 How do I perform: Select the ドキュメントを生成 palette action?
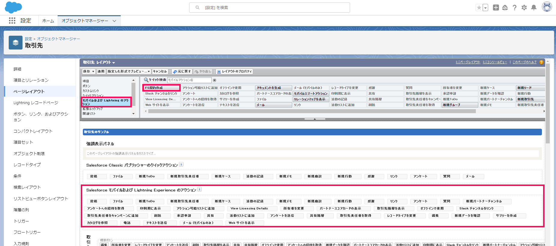[x=273, y=88]
